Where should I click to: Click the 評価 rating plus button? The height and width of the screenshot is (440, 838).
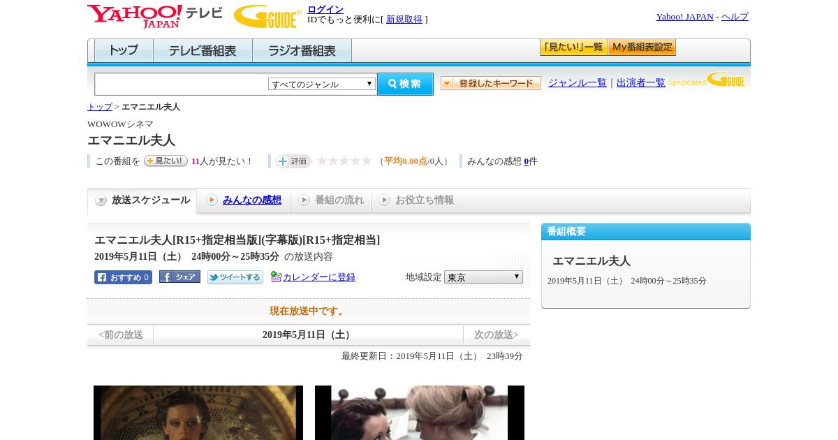[x=293, y=161]
